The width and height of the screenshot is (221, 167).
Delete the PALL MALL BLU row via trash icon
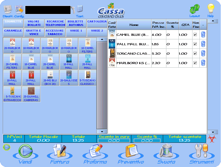203,44
